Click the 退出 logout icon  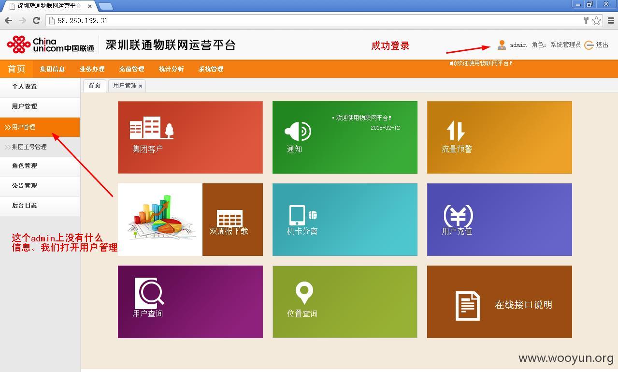pos(589,45)
